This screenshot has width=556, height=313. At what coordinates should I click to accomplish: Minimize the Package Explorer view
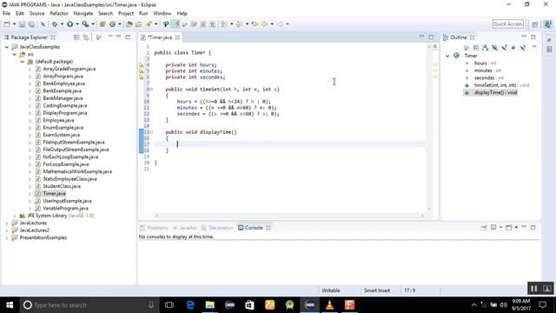pos(118,37)
